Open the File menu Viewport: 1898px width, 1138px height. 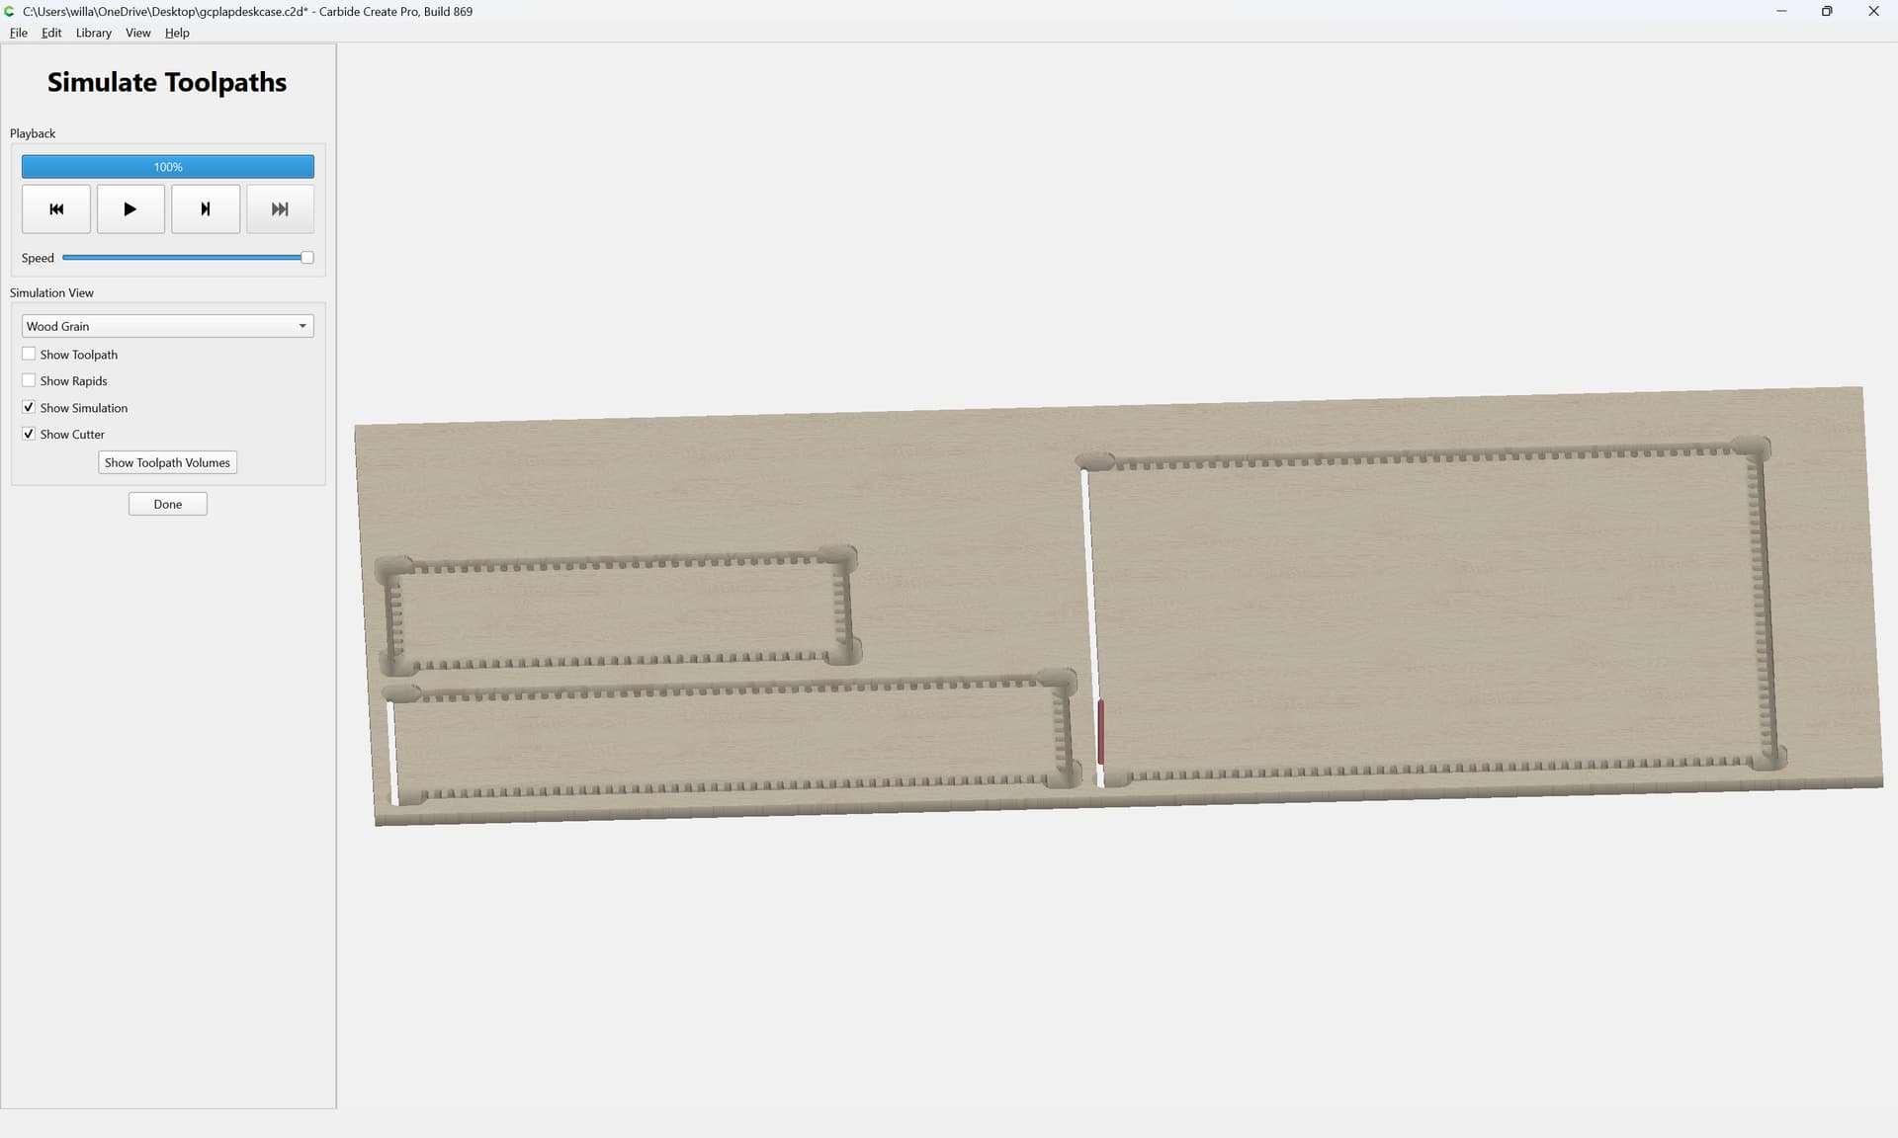tap(19, 33)
